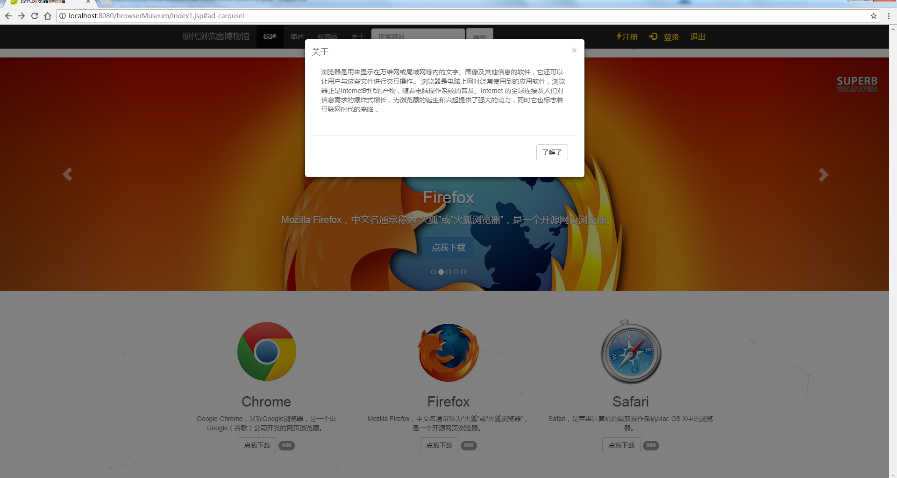Select the 关于 navigation item
Image resolution: width=897 pixels, height=478 pixels.
(x=358, y=36)
